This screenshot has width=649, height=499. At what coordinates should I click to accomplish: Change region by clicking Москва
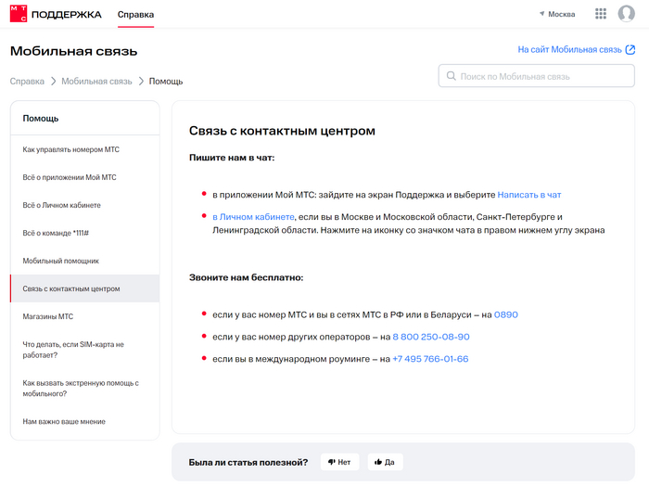(x=562, y=14)
